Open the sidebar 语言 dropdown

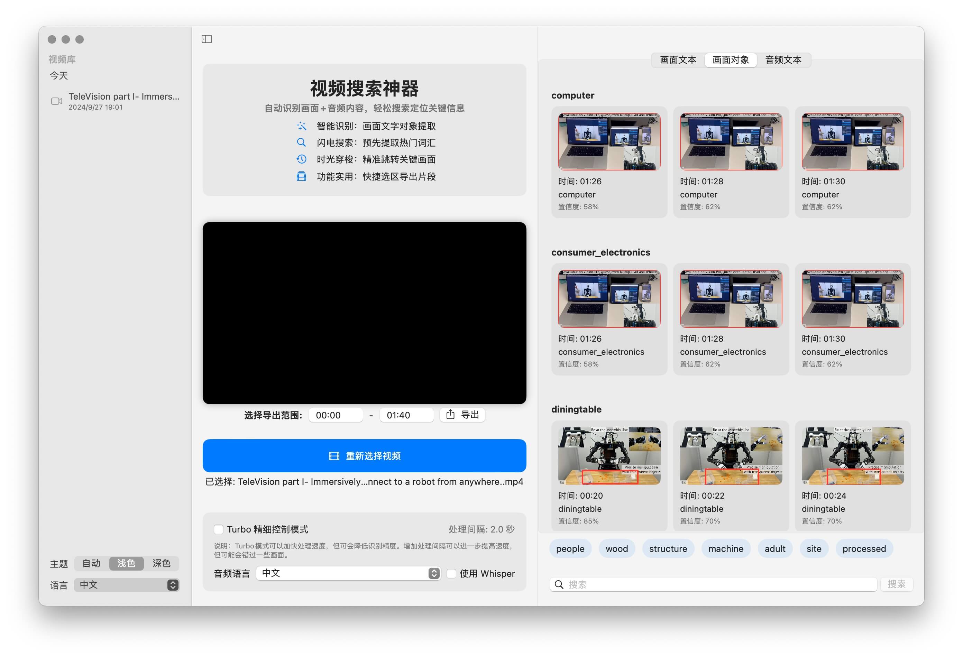click(127, 585)
